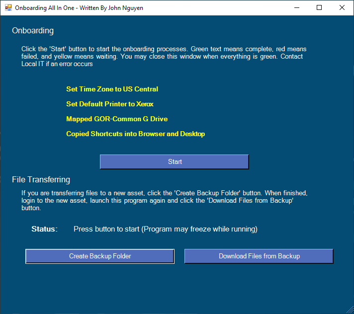Click the 'Press button to start' status message
This screenshot has height=314, width=354.
point(166,229)
